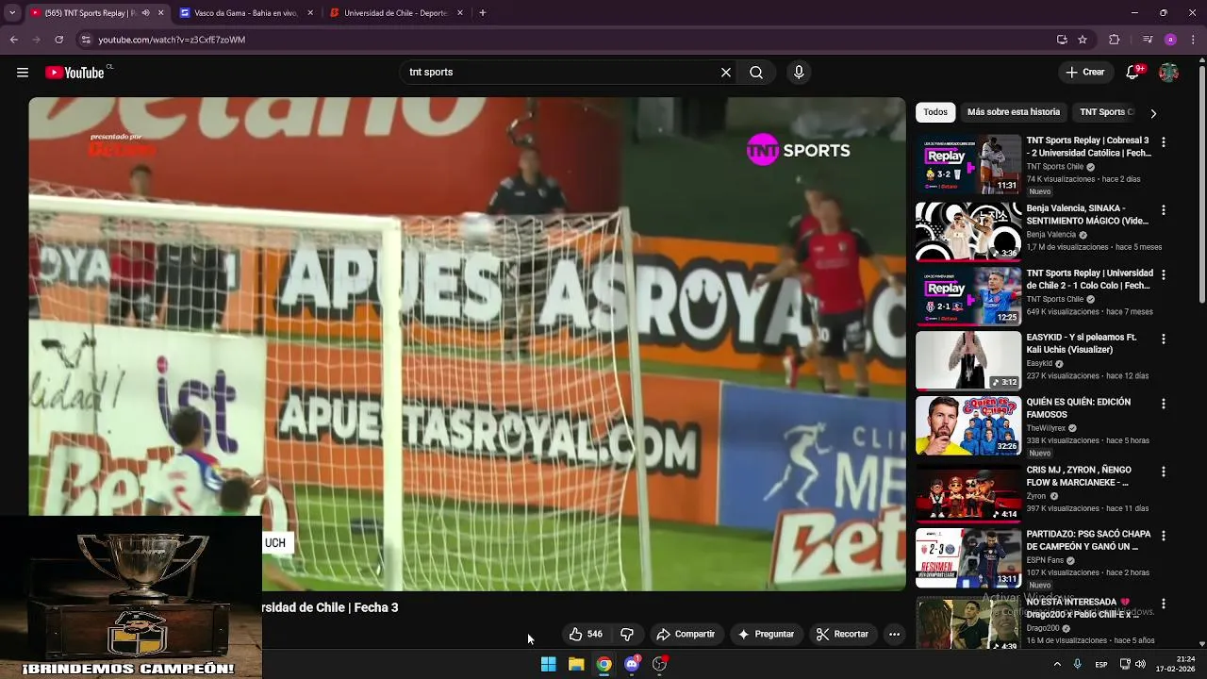1207x679 pixels.
Task: Open options for Cobresal vs Universidad Católica video
Action: (x=1163, y=141)
